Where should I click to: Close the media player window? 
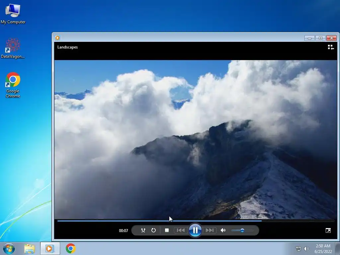pyautogui.click(x=332, y=38)
